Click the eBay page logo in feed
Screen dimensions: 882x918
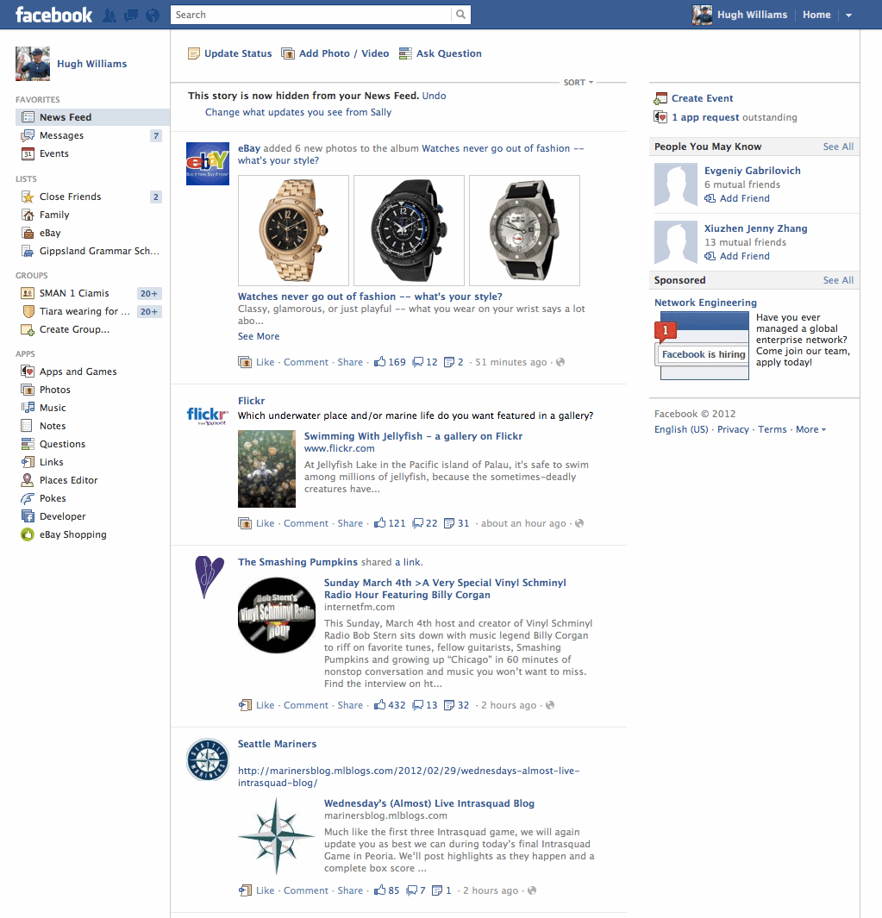(208, 163)
